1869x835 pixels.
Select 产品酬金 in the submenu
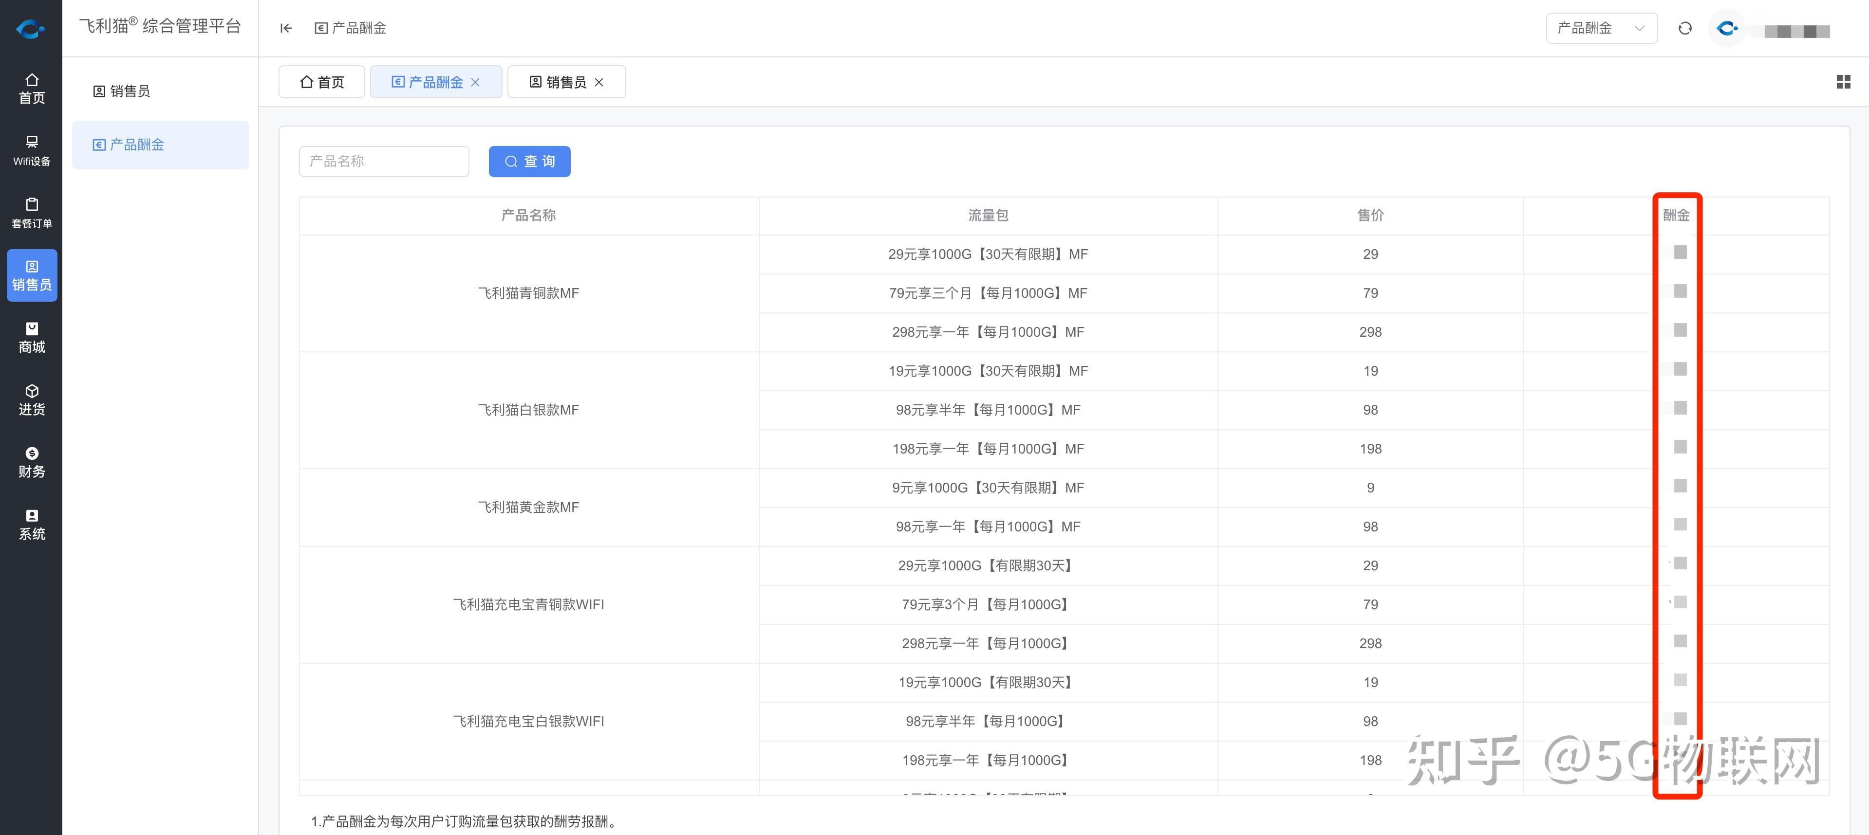click(x=129, y=145)
